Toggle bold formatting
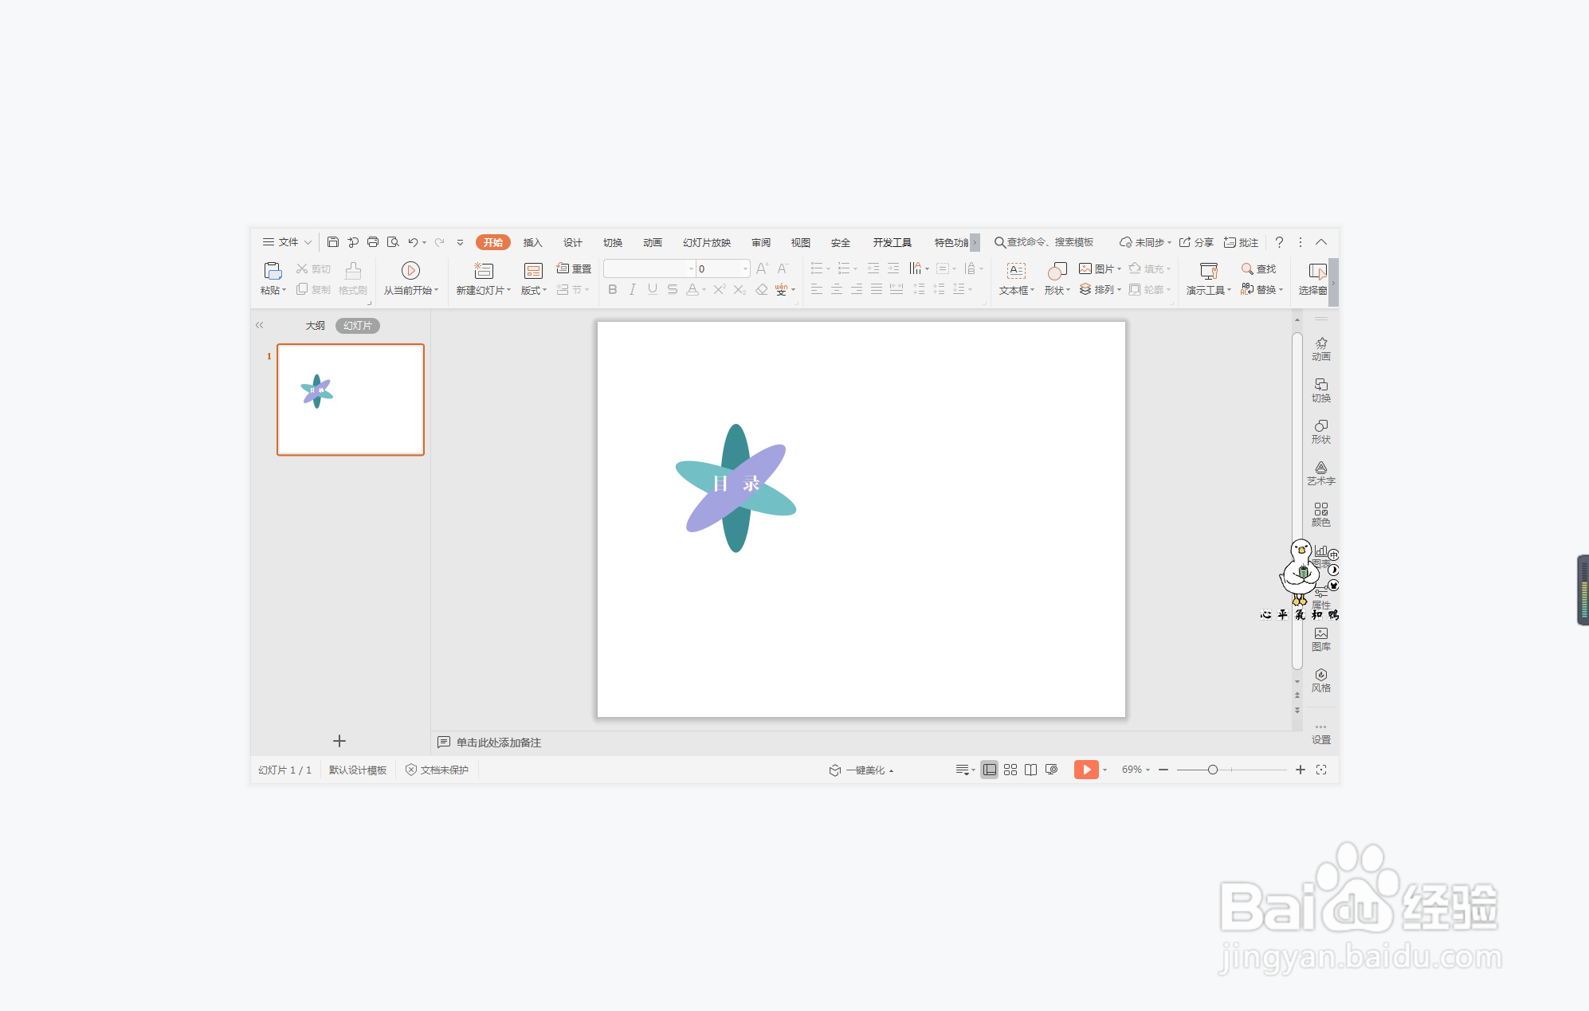1589x1011 pixels. coord(612,290)
